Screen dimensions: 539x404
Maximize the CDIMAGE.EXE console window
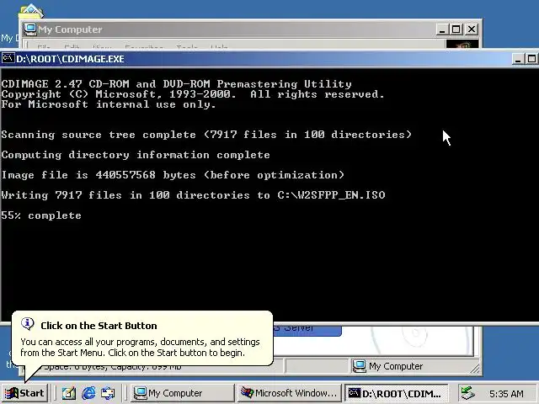coord(531,59)
